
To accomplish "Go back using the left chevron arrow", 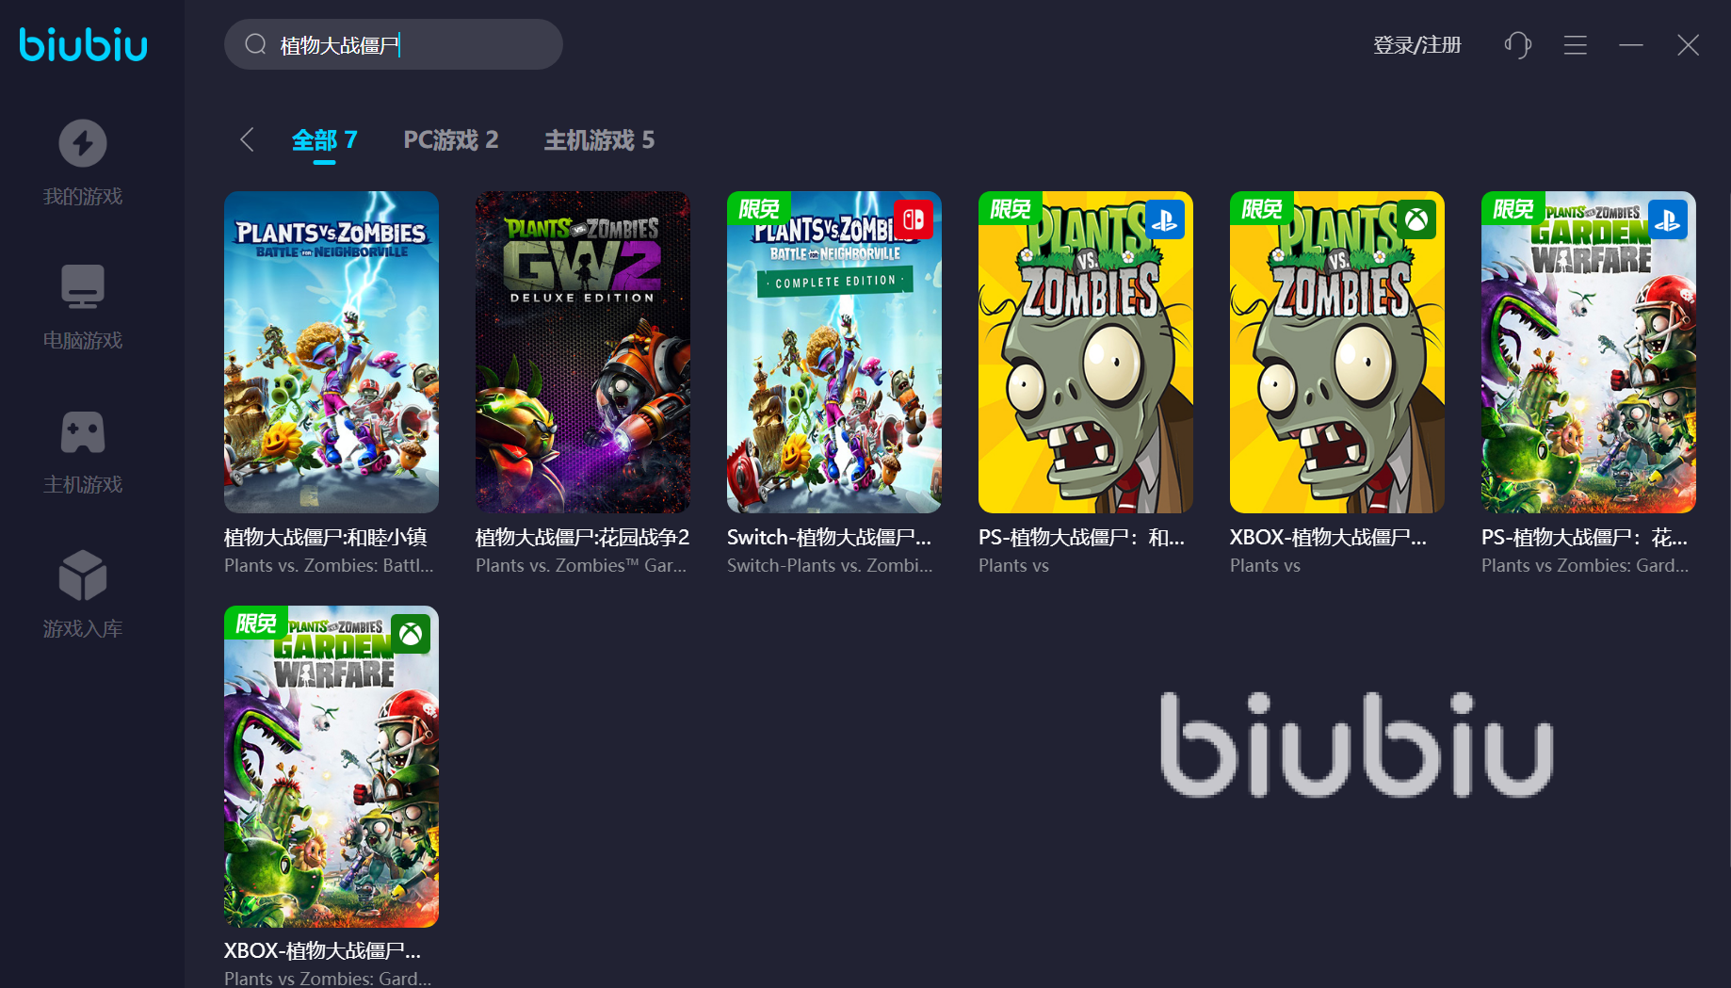I will pos(247,140).
